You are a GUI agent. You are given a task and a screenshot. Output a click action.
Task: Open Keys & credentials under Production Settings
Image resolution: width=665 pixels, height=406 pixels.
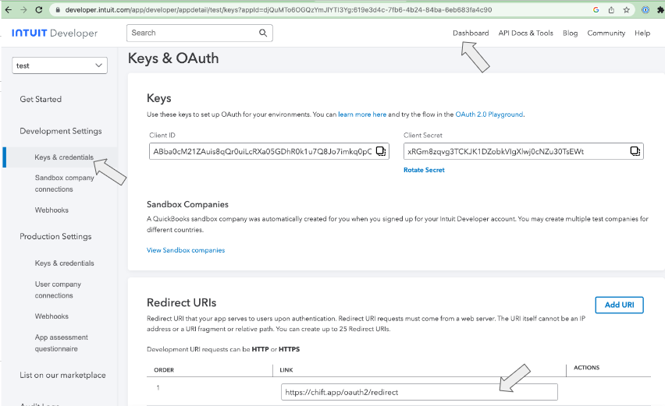click(64, 263)
